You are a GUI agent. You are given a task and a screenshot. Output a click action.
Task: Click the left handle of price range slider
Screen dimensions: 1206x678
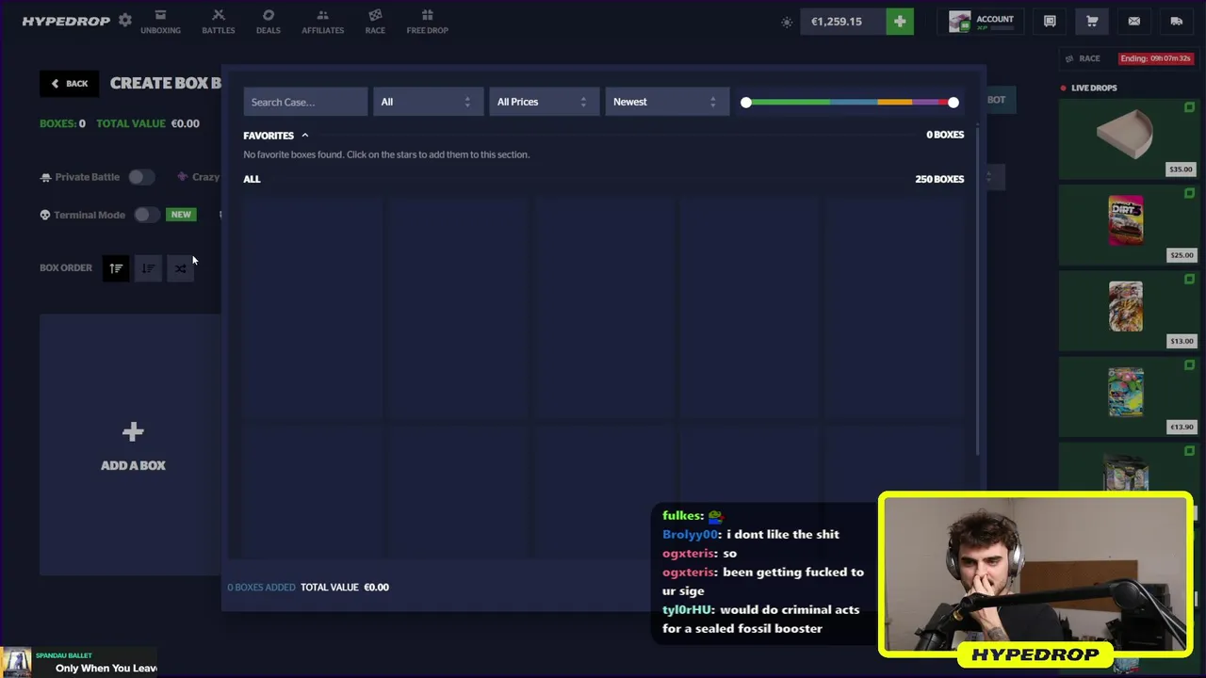click(746, 102)
